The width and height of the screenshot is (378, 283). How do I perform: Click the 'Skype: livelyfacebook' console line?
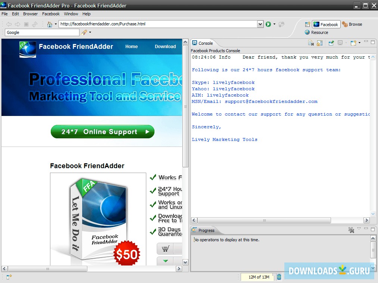(223, 82)
